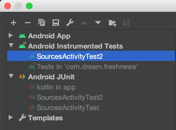Click the Move Down arrow icon
This screenshot has height=130, width=176.
(x=98, y=23)
